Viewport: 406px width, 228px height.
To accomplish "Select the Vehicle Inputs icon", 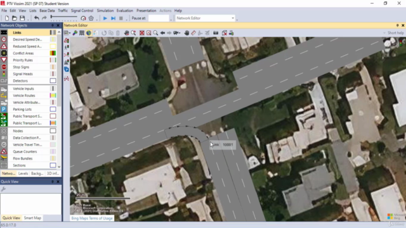I will click(4, 89).
